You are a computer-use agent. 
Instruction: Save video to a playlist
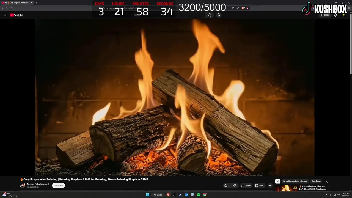[x=259, y=185]
